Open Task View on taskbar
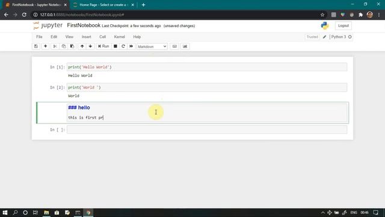This screenshot has width=385, height=217. click(x=35, y=213)
